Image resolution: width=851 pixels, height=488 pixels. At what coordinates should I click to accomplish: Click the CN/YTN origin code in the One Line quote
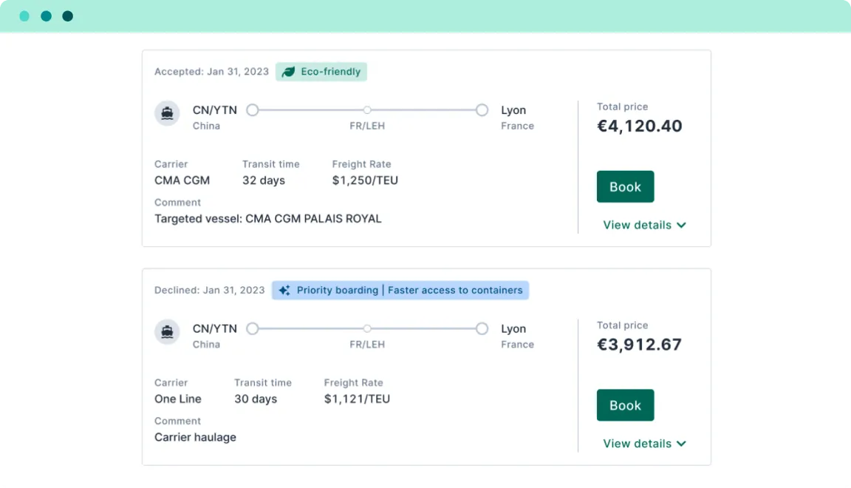215,329
